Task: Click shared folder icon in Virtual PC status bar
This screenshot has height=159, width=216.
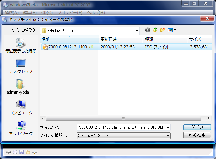Action: tap(28, 152)
